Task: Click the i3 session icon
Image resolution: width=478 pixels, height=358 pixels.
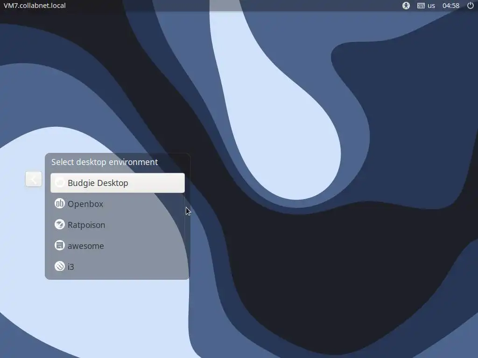Action: tap(59, 266)
